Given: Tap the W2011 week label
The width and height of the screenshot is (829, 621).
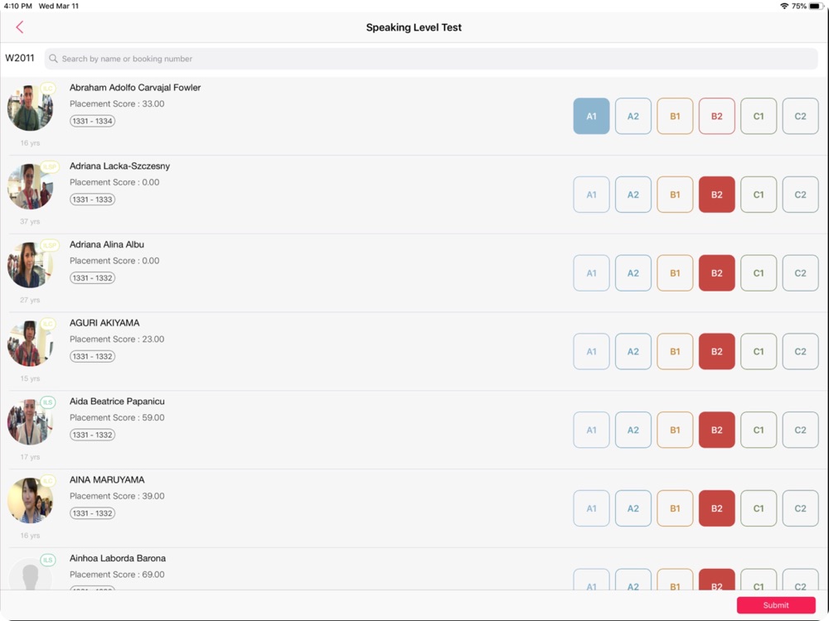Looking at the screenshot, I should [x=20, y=58].
